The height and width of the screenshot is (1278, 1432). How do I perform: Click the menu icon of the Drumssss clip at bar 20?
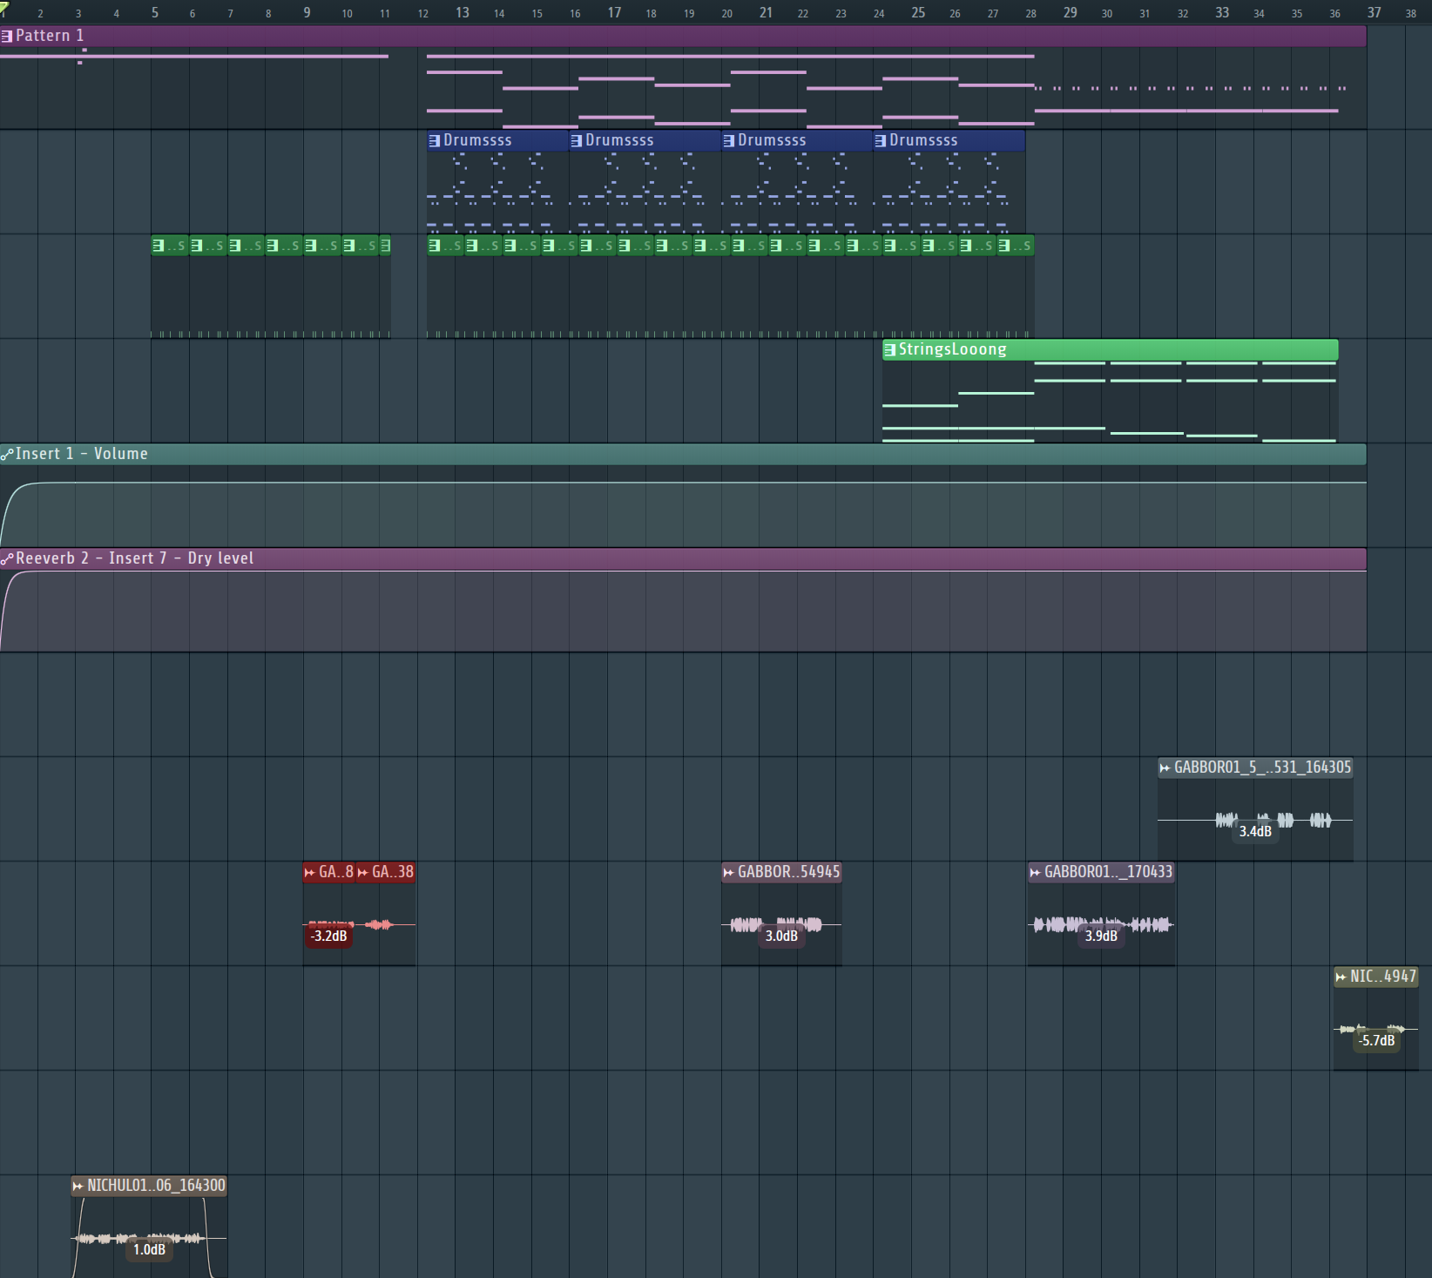pyautogui.click(x=729, y=140)
